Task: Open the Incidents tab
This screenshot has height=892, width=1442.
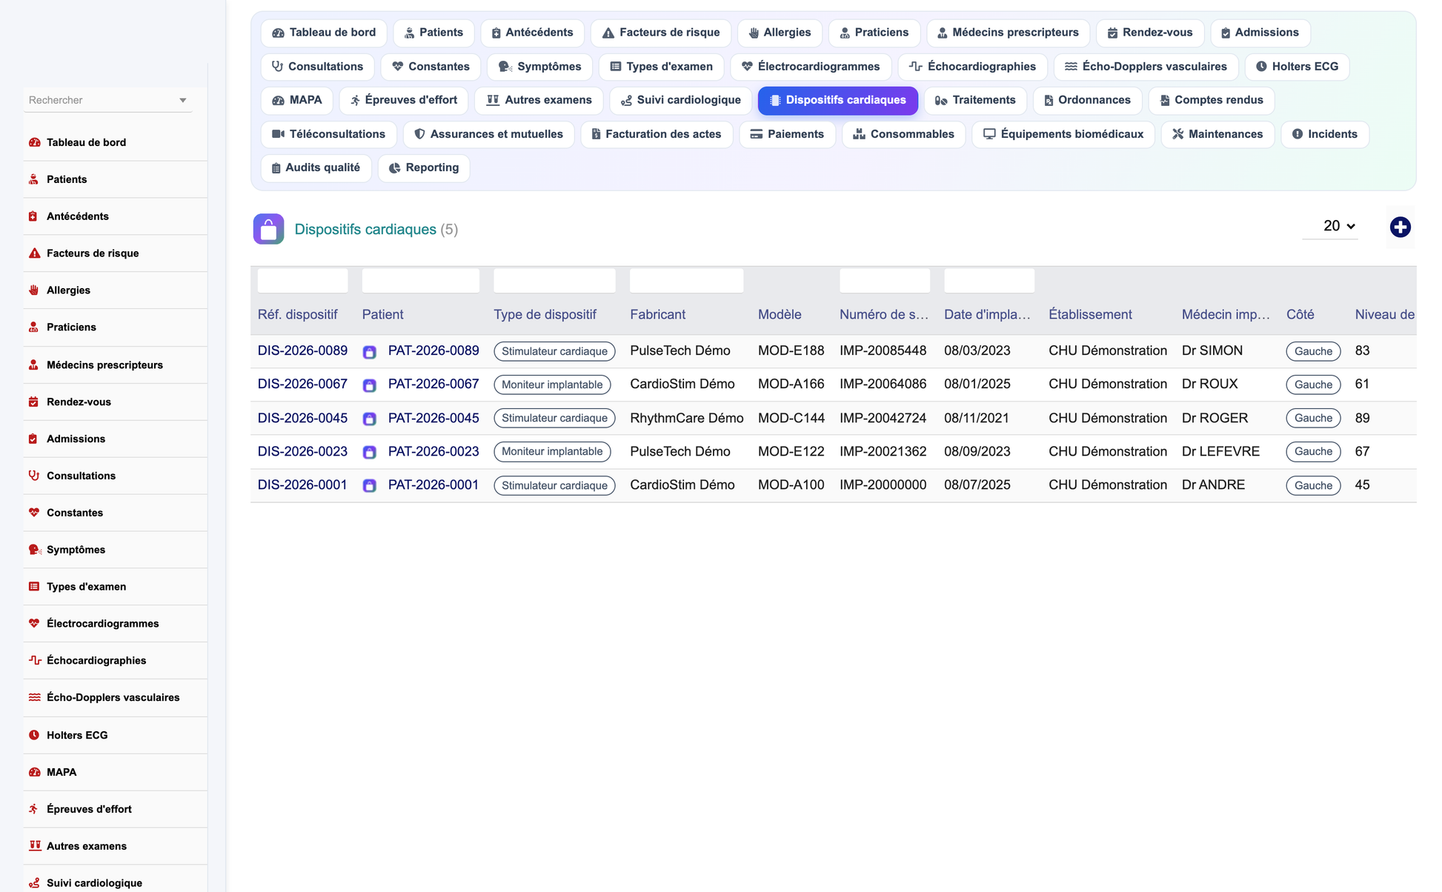Action: coord(1324,134)
